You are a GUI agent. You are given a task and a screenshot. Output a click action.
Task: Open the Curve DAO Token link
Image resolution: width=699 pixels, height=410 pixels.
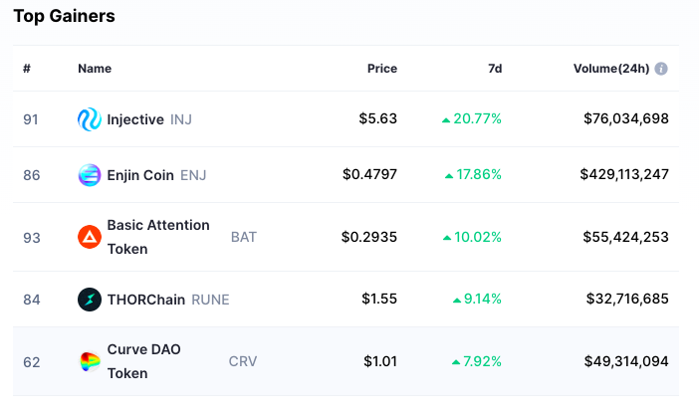(144, 361)
